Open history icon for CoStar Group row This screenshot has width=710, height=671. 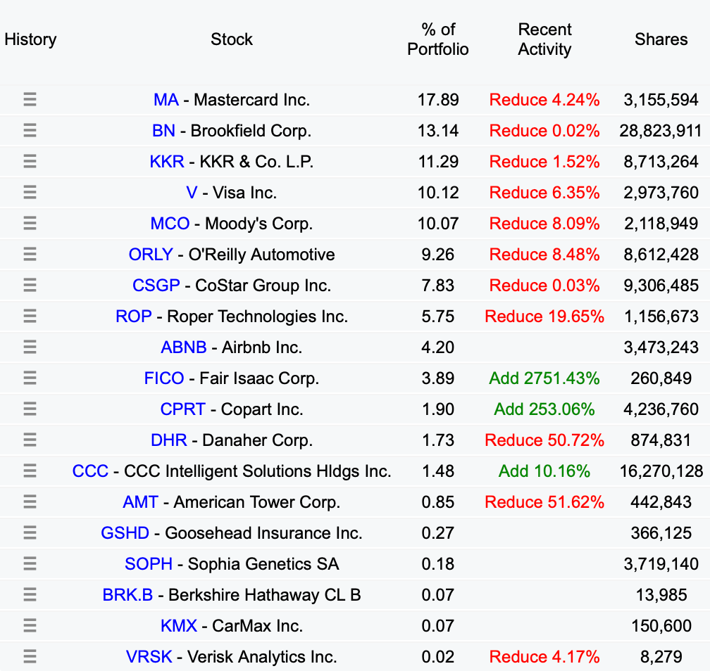[x=30, y=286]
